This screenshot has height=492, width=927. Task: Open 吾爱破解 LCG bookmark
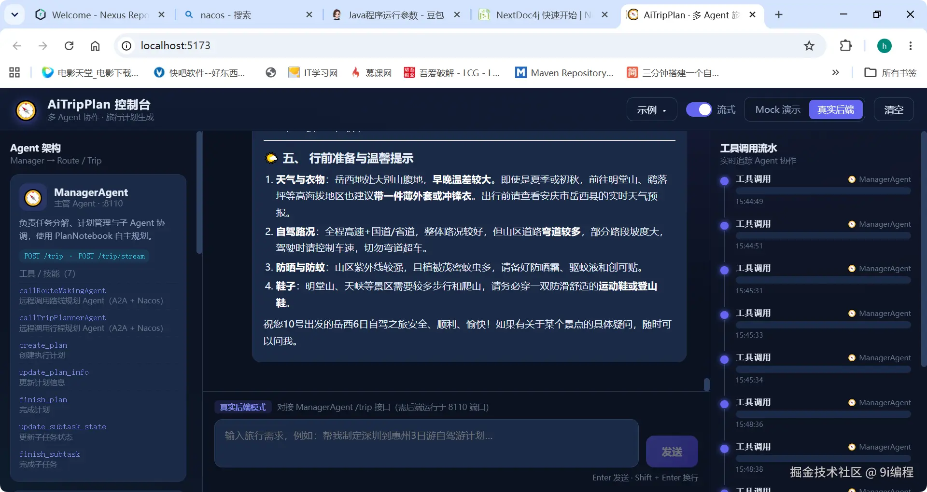pyautogui.click(x=452, y=73)
